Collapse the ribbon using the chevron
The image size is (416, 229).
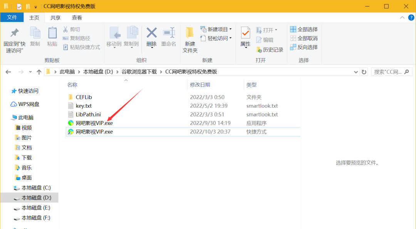tap(402, 17)
